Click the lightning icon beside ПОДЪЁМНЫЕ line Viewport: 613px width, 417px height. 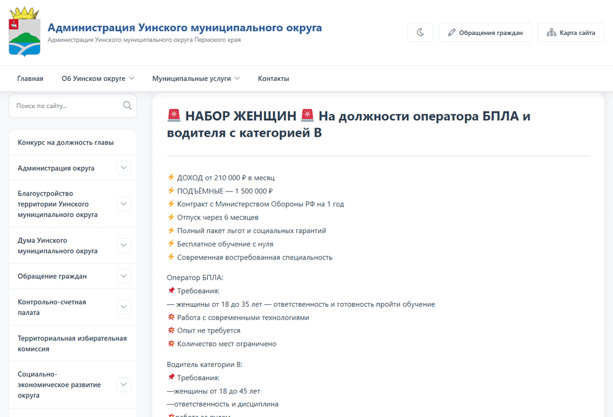(x=171, y=191)
